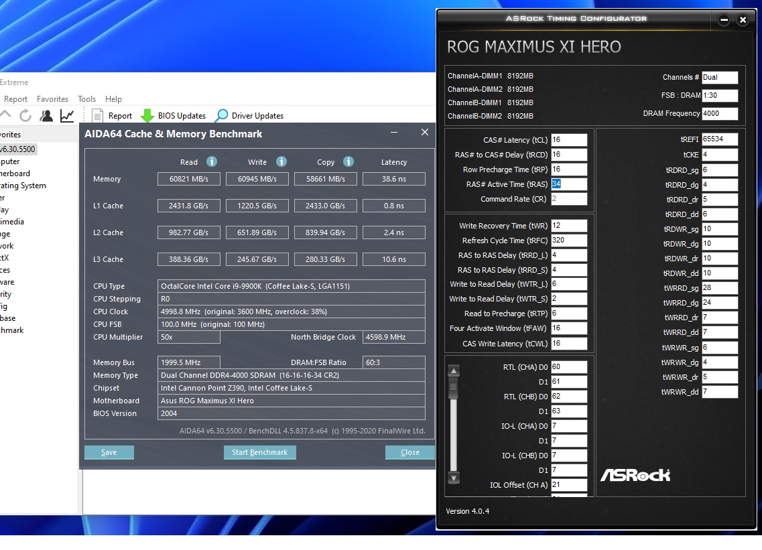The height and width of the screenshot is (550, 762).
Task: Open the Favorites menu
Action: click(52, 99)
